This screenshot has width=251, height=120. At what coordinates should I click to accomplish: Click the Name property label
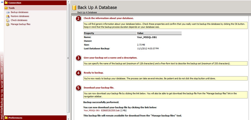(87, 37)
